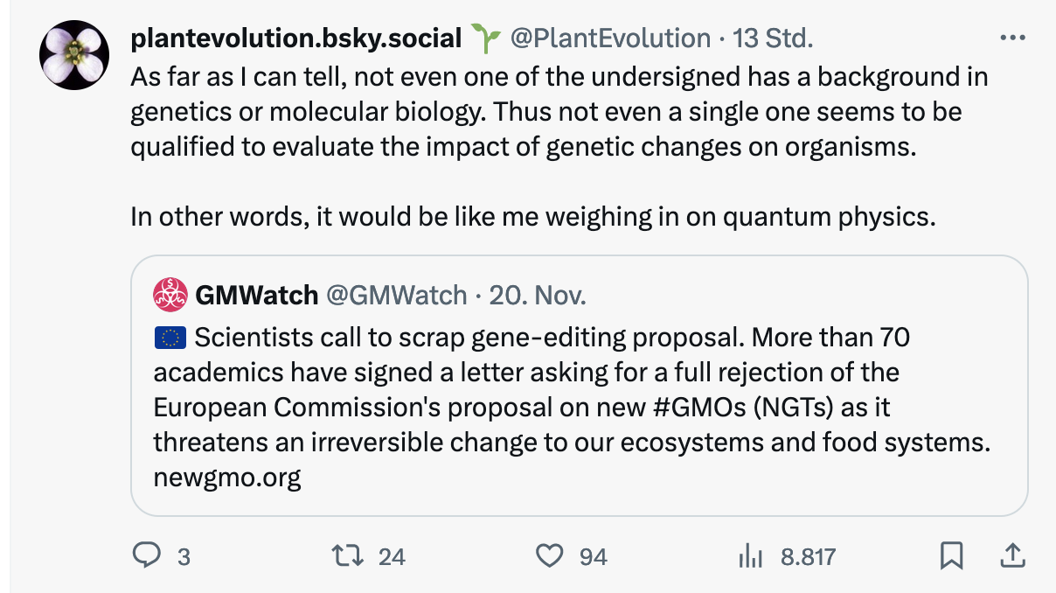
Task: Click the 8.817 views count
Action: pos(808,556)
